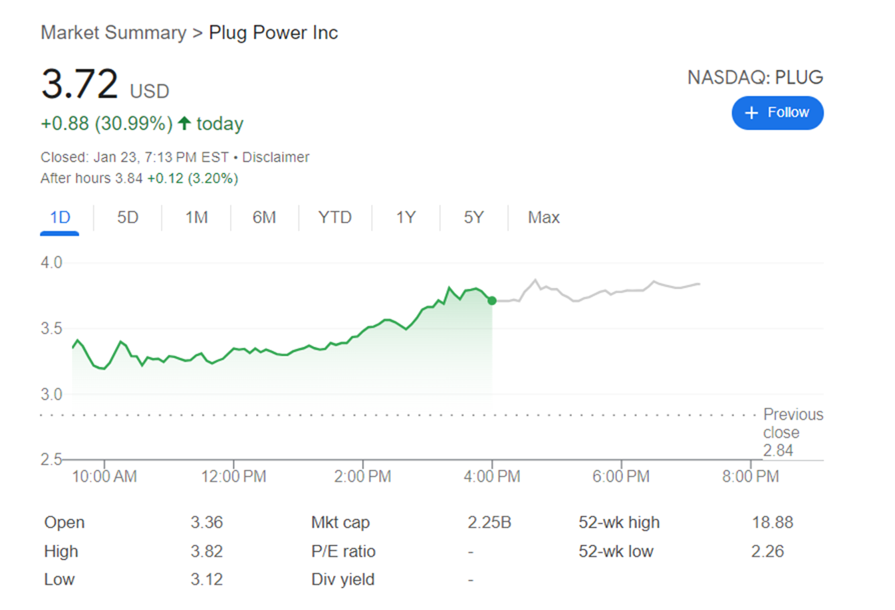Image resolution: width=895 pixels, height=610 pixels.
Task: Select the Max range tab
Action: [x=543, y=217]
